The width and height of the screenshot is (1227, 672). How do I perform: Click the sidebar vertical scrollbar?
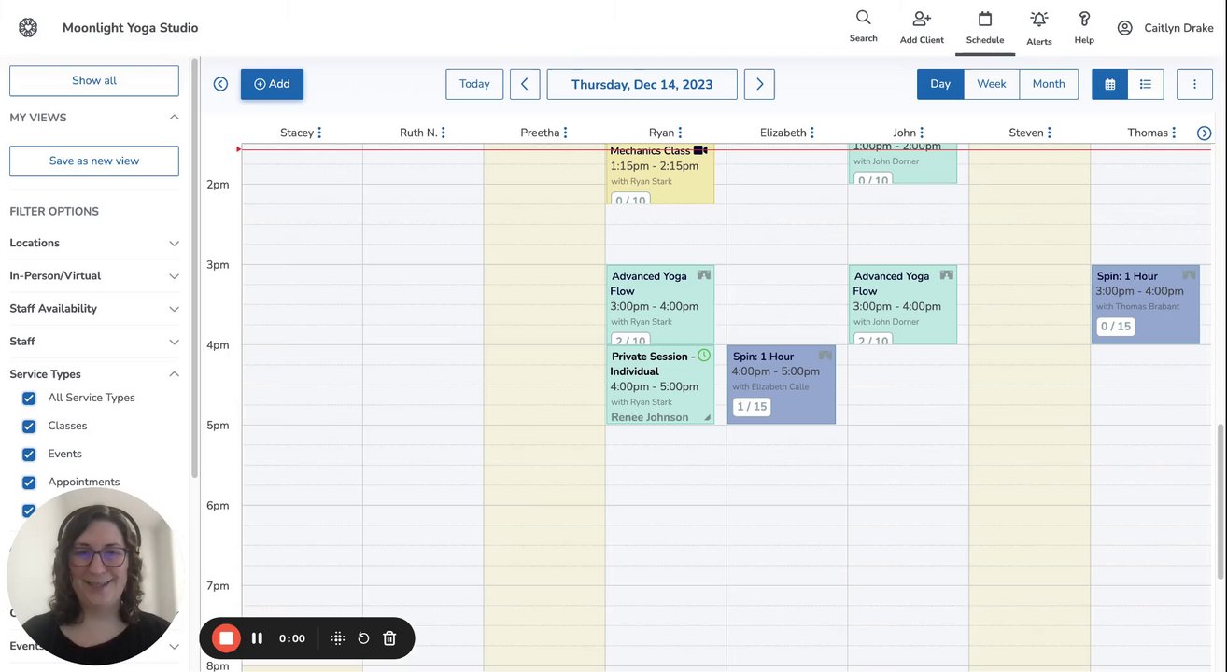(x=194, y=266)
